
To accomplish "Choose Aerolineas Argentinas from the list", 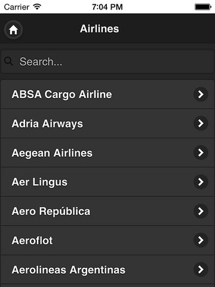I will tap(107, 270).
